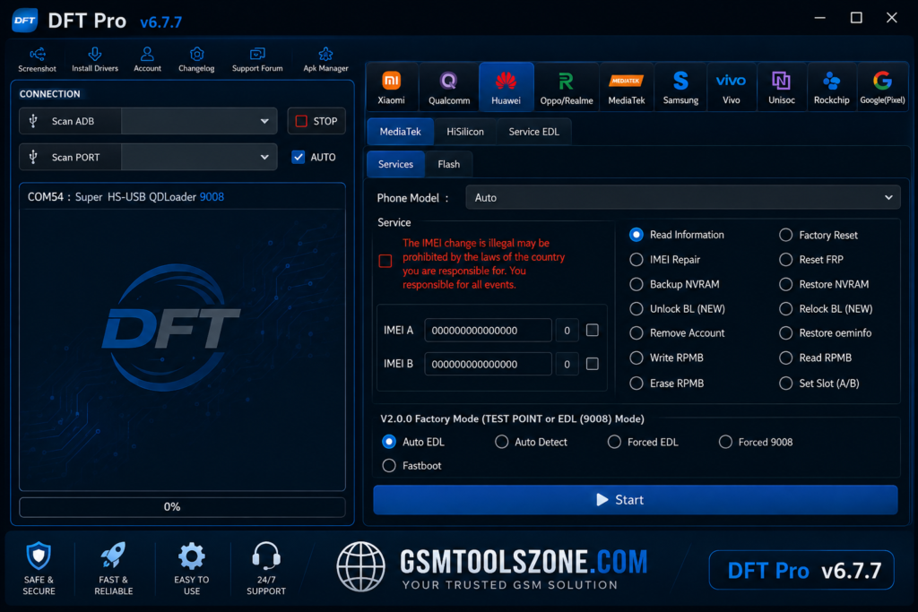Click the IMEI A number field
Image resolution: width=918 pixels, height=612 pixels.
tap(489, 330)
